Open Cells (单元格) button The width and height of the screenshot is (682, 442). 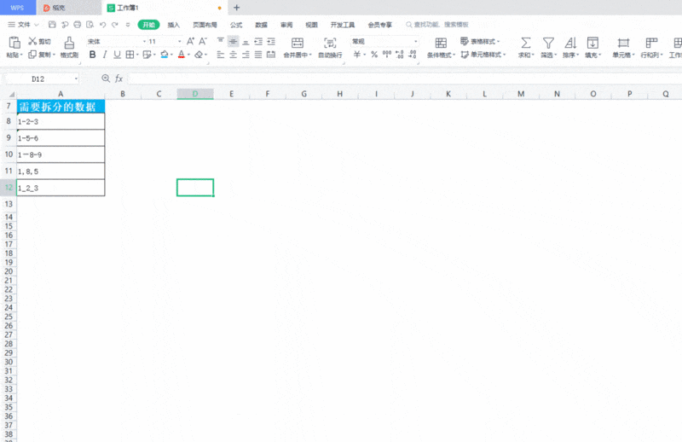coord(623,48)
